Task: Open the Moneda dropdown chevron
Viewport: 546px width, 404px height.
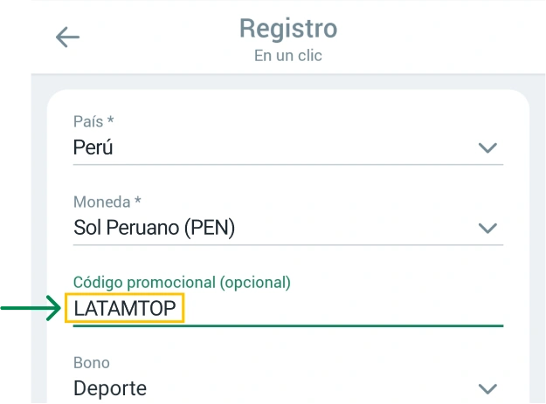Action: coord(487,228)
